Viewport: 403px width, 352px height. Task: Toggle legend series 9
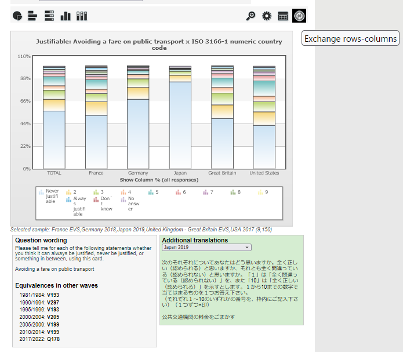pyautogui.click(x=263, y=192)
